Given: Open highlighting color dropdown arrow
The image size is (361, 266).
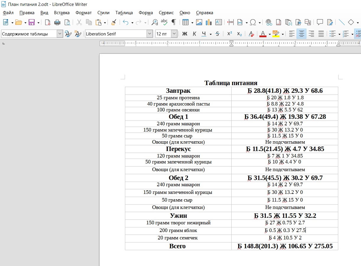Looking at the screenshot, I should (283, 34).
